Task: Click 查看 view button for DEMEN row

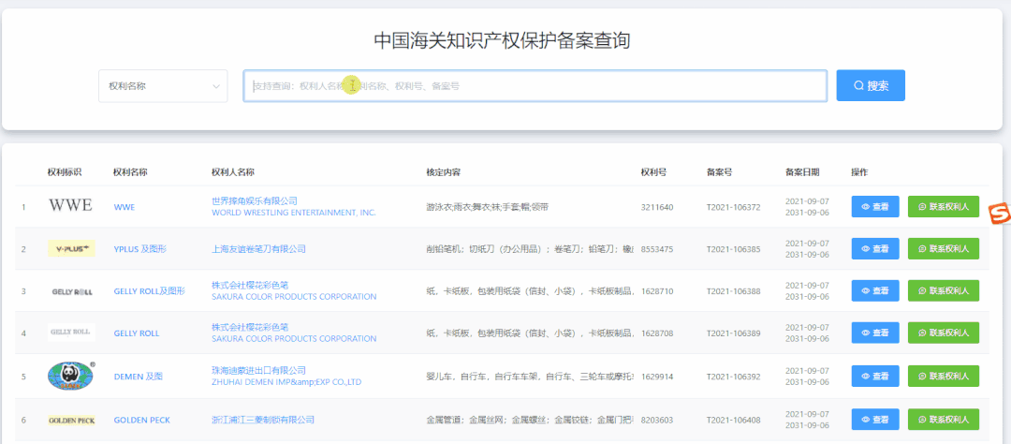Action: pyautogui.click(x=875, y=377)
